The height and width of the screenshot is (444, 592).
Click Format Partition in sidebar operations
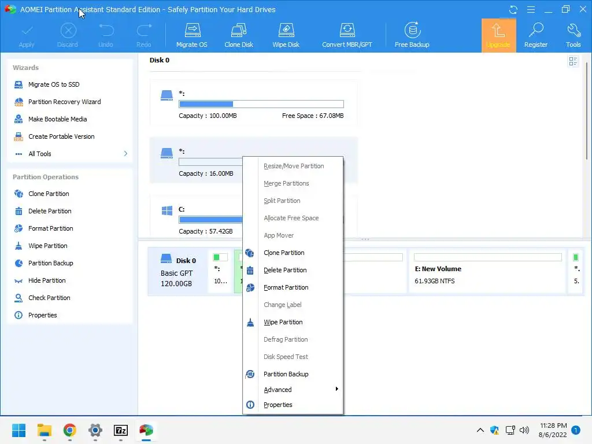click(x=51, y=228)
